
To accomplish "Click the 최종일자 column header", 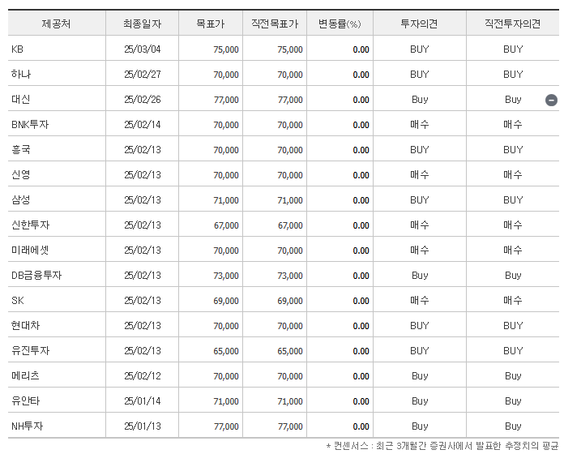I will point(142,24).
